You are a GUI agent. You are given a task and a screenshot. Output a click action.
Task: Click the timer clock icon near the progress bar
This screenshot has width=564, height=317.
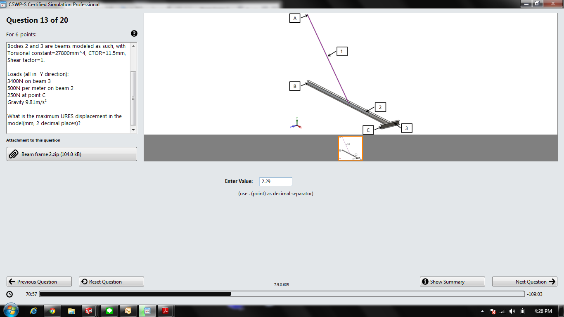[x=9, y=294]
